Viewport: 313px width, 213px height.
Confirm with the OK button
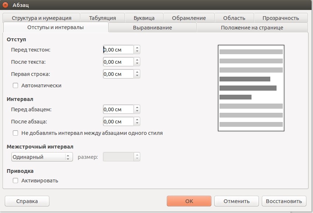coord(189,201)
